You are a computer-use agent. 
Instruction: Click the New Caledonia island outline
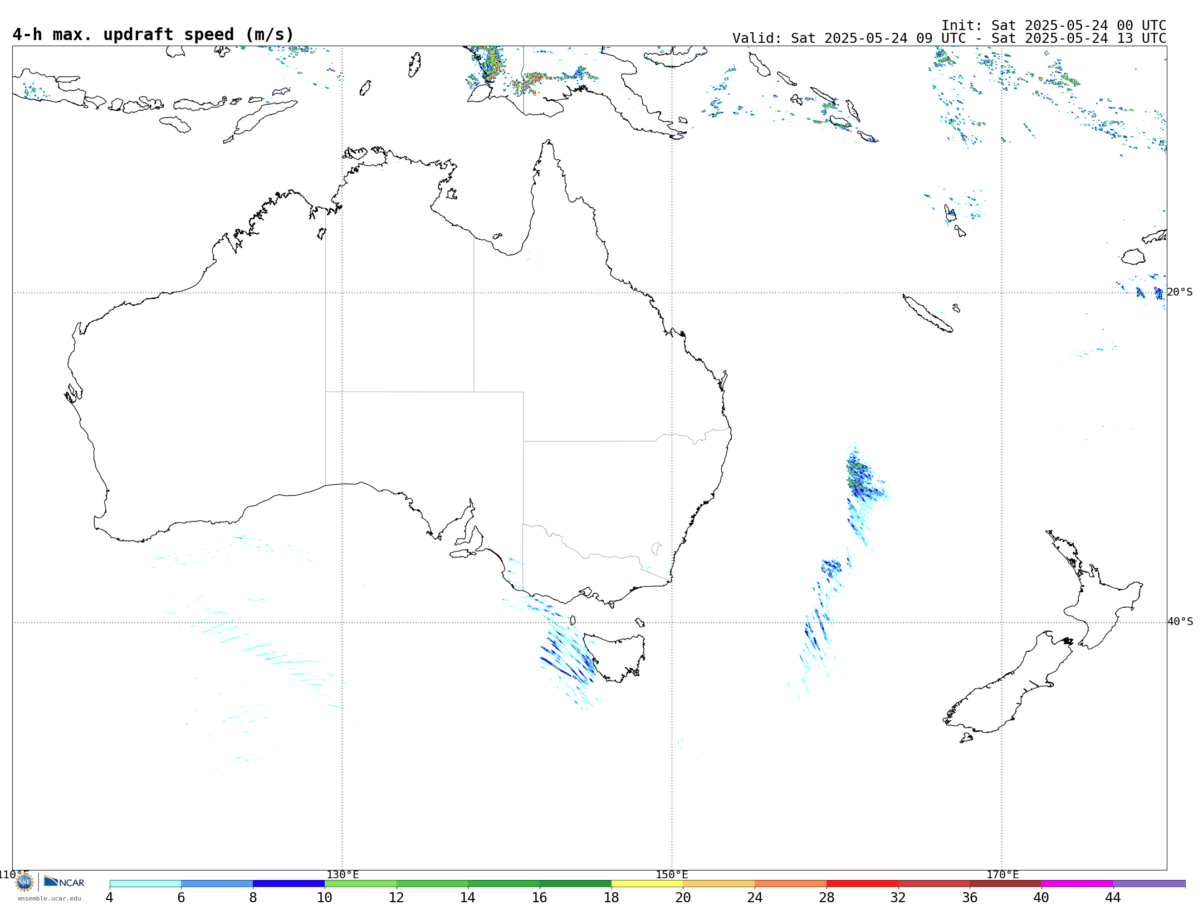[928, 314]
